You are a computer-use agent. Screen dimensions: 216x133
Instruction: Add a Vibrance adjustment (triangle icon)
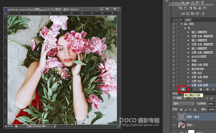[x=202, y=2]
